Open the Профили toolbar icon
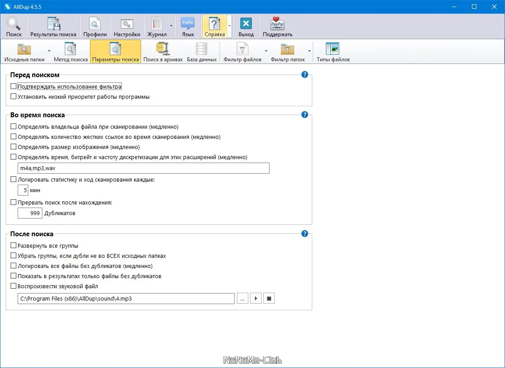The height and width of the screenshot is (368, 505). click(x=95, y=26)
